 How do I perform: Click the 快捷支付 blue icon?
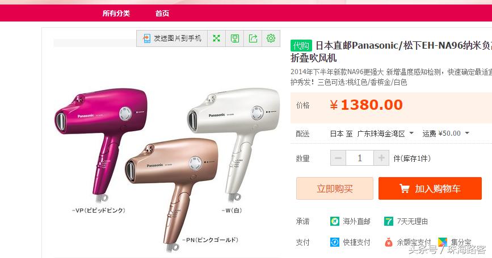tap(335, 242)
